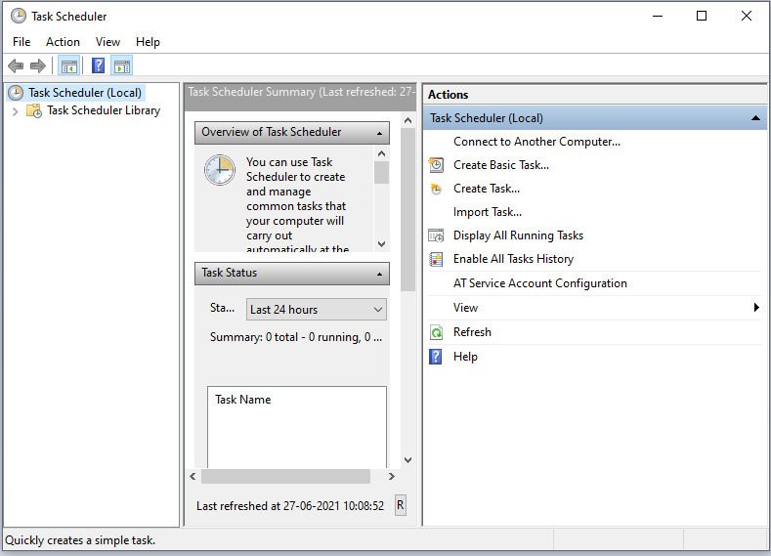Open the Help menu in menu bar
Viewport: 771px width, 556px height.
pyautogui.click(x=148, y=42)
